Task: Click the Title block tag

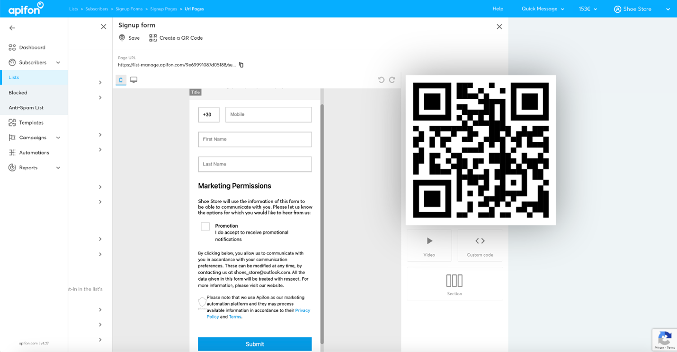Action: click(196, 92)
